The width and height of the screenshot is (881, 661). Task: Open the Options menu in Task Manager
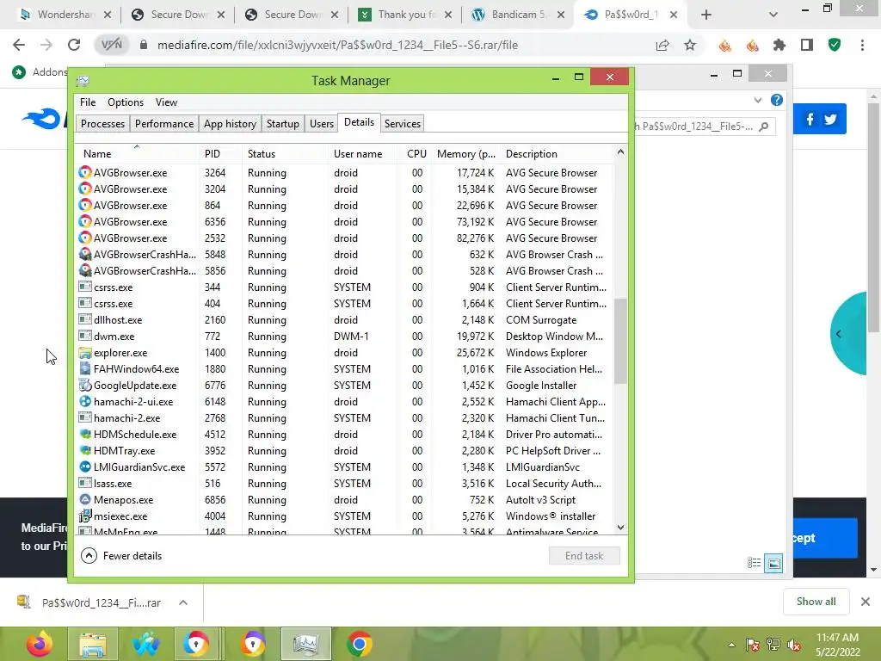[126, 102]
